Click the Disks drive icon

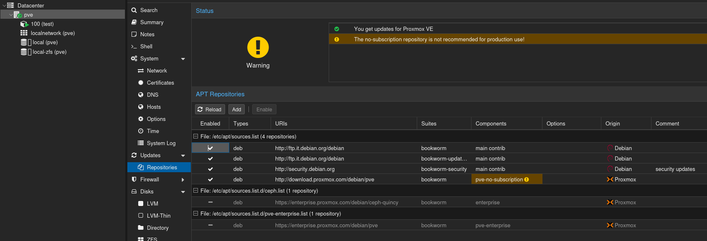(x=134, y=191)
